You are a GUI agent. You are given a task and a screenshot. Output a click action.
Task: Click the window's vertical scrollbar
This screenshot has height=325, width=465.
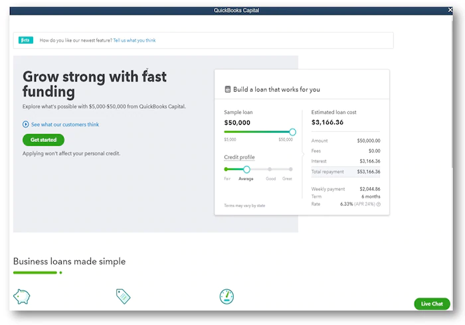coord(452,95)
